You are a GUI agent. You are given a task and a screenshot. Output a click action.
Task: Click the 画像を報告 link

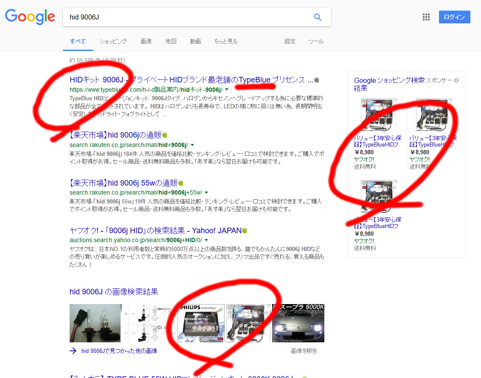[304, 351]
